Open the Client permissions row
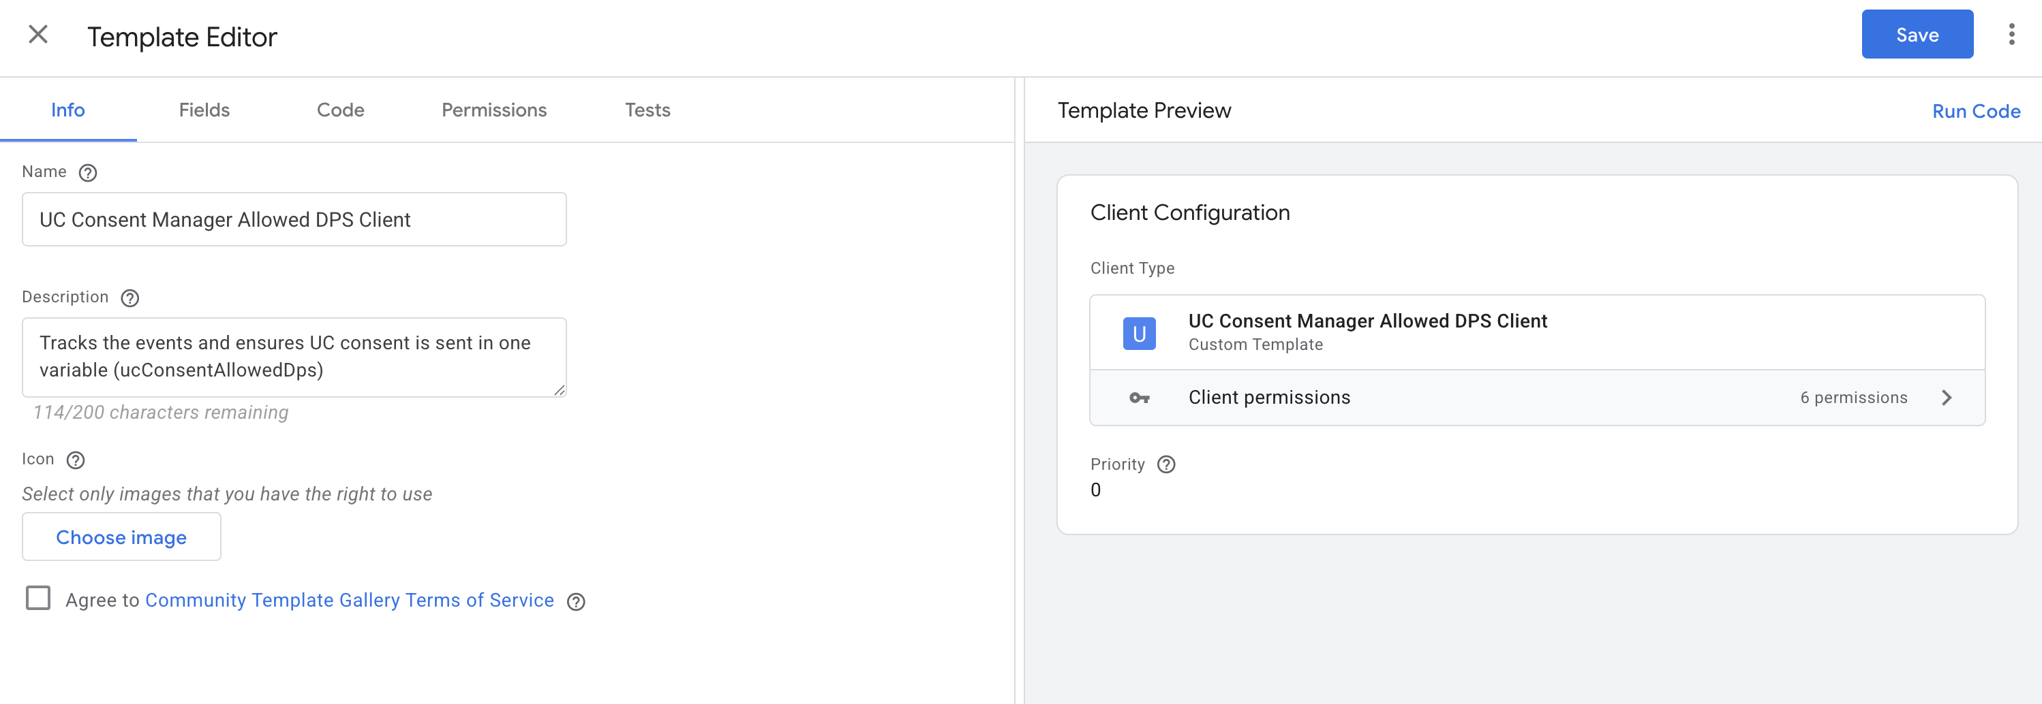2042x704 pixels. (1537, 398)
